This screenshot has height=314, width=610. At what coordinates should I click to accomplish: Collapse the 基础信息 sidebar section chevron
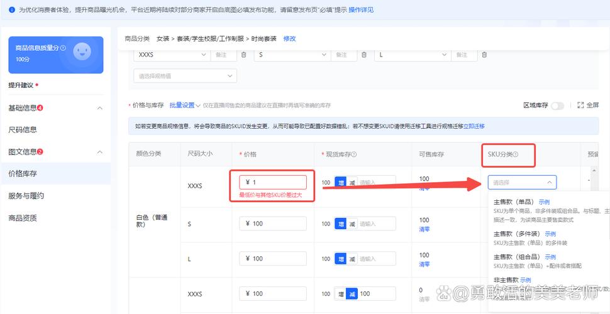click(x=99, y=108)
